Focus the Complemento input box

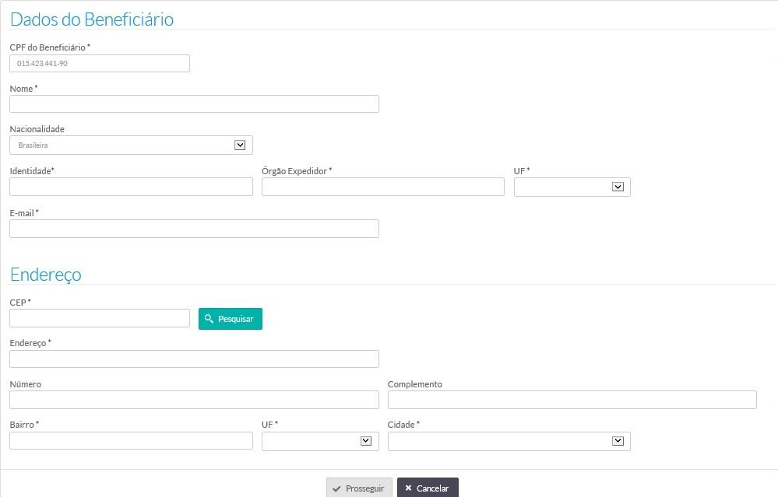point(572,400)
